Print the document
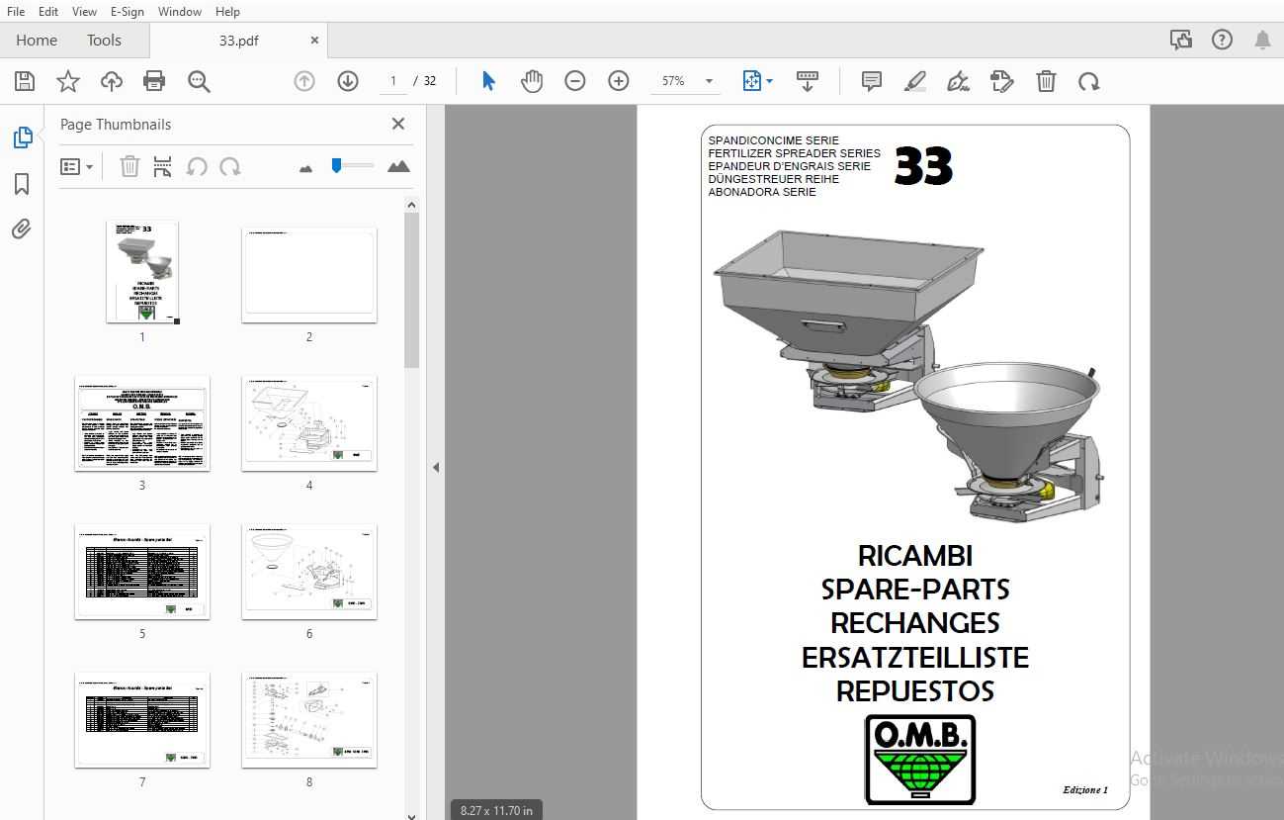Viewport: 1284px width, 820px height. pyautogui.click(x=154, y=81)
